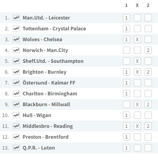This screenshot has height=160, width=158.
Task: Click the graph icon beside Brighton - Burnley
Action: [16, 72]
